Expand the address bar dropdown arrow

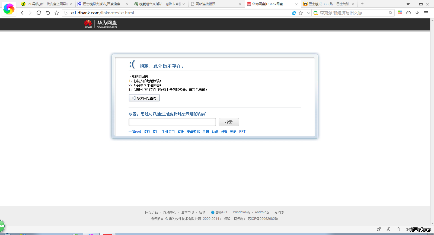(308, 13)
